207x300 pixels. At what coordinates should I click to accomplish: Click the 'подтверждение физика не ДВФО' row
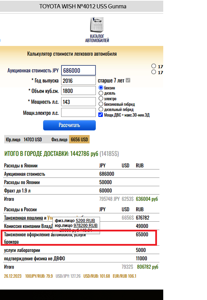point(82,259)
